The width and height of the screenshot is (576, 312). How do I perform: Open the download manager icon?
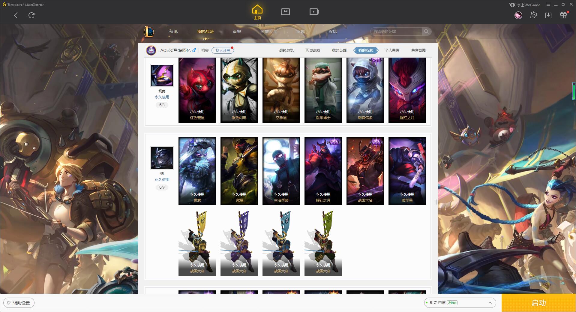548,15
